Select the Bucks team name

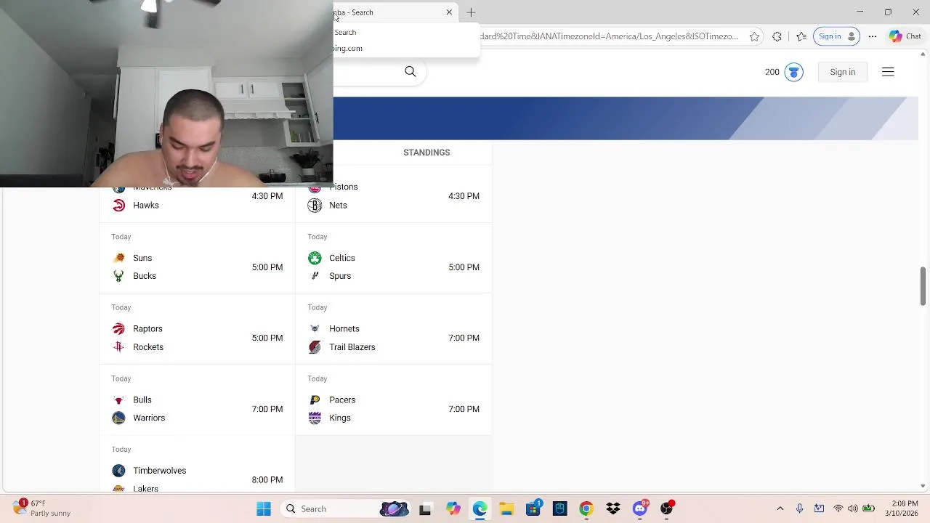(x=145, y=276)
